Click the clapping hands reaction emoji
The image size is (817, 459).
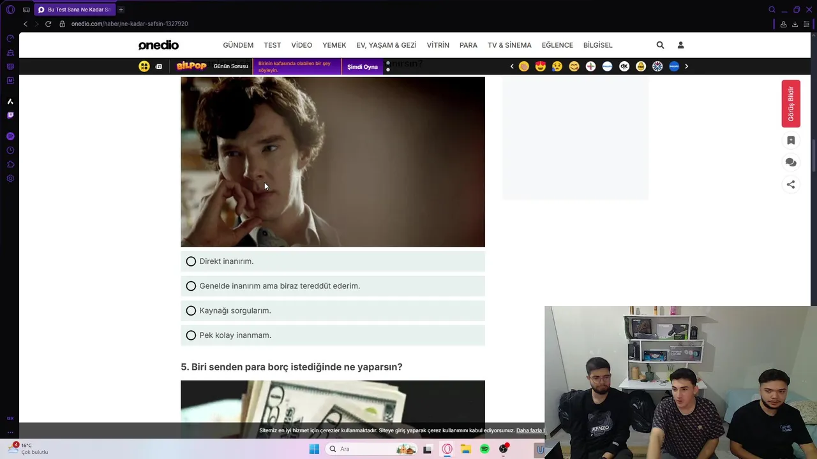(524, 66)
